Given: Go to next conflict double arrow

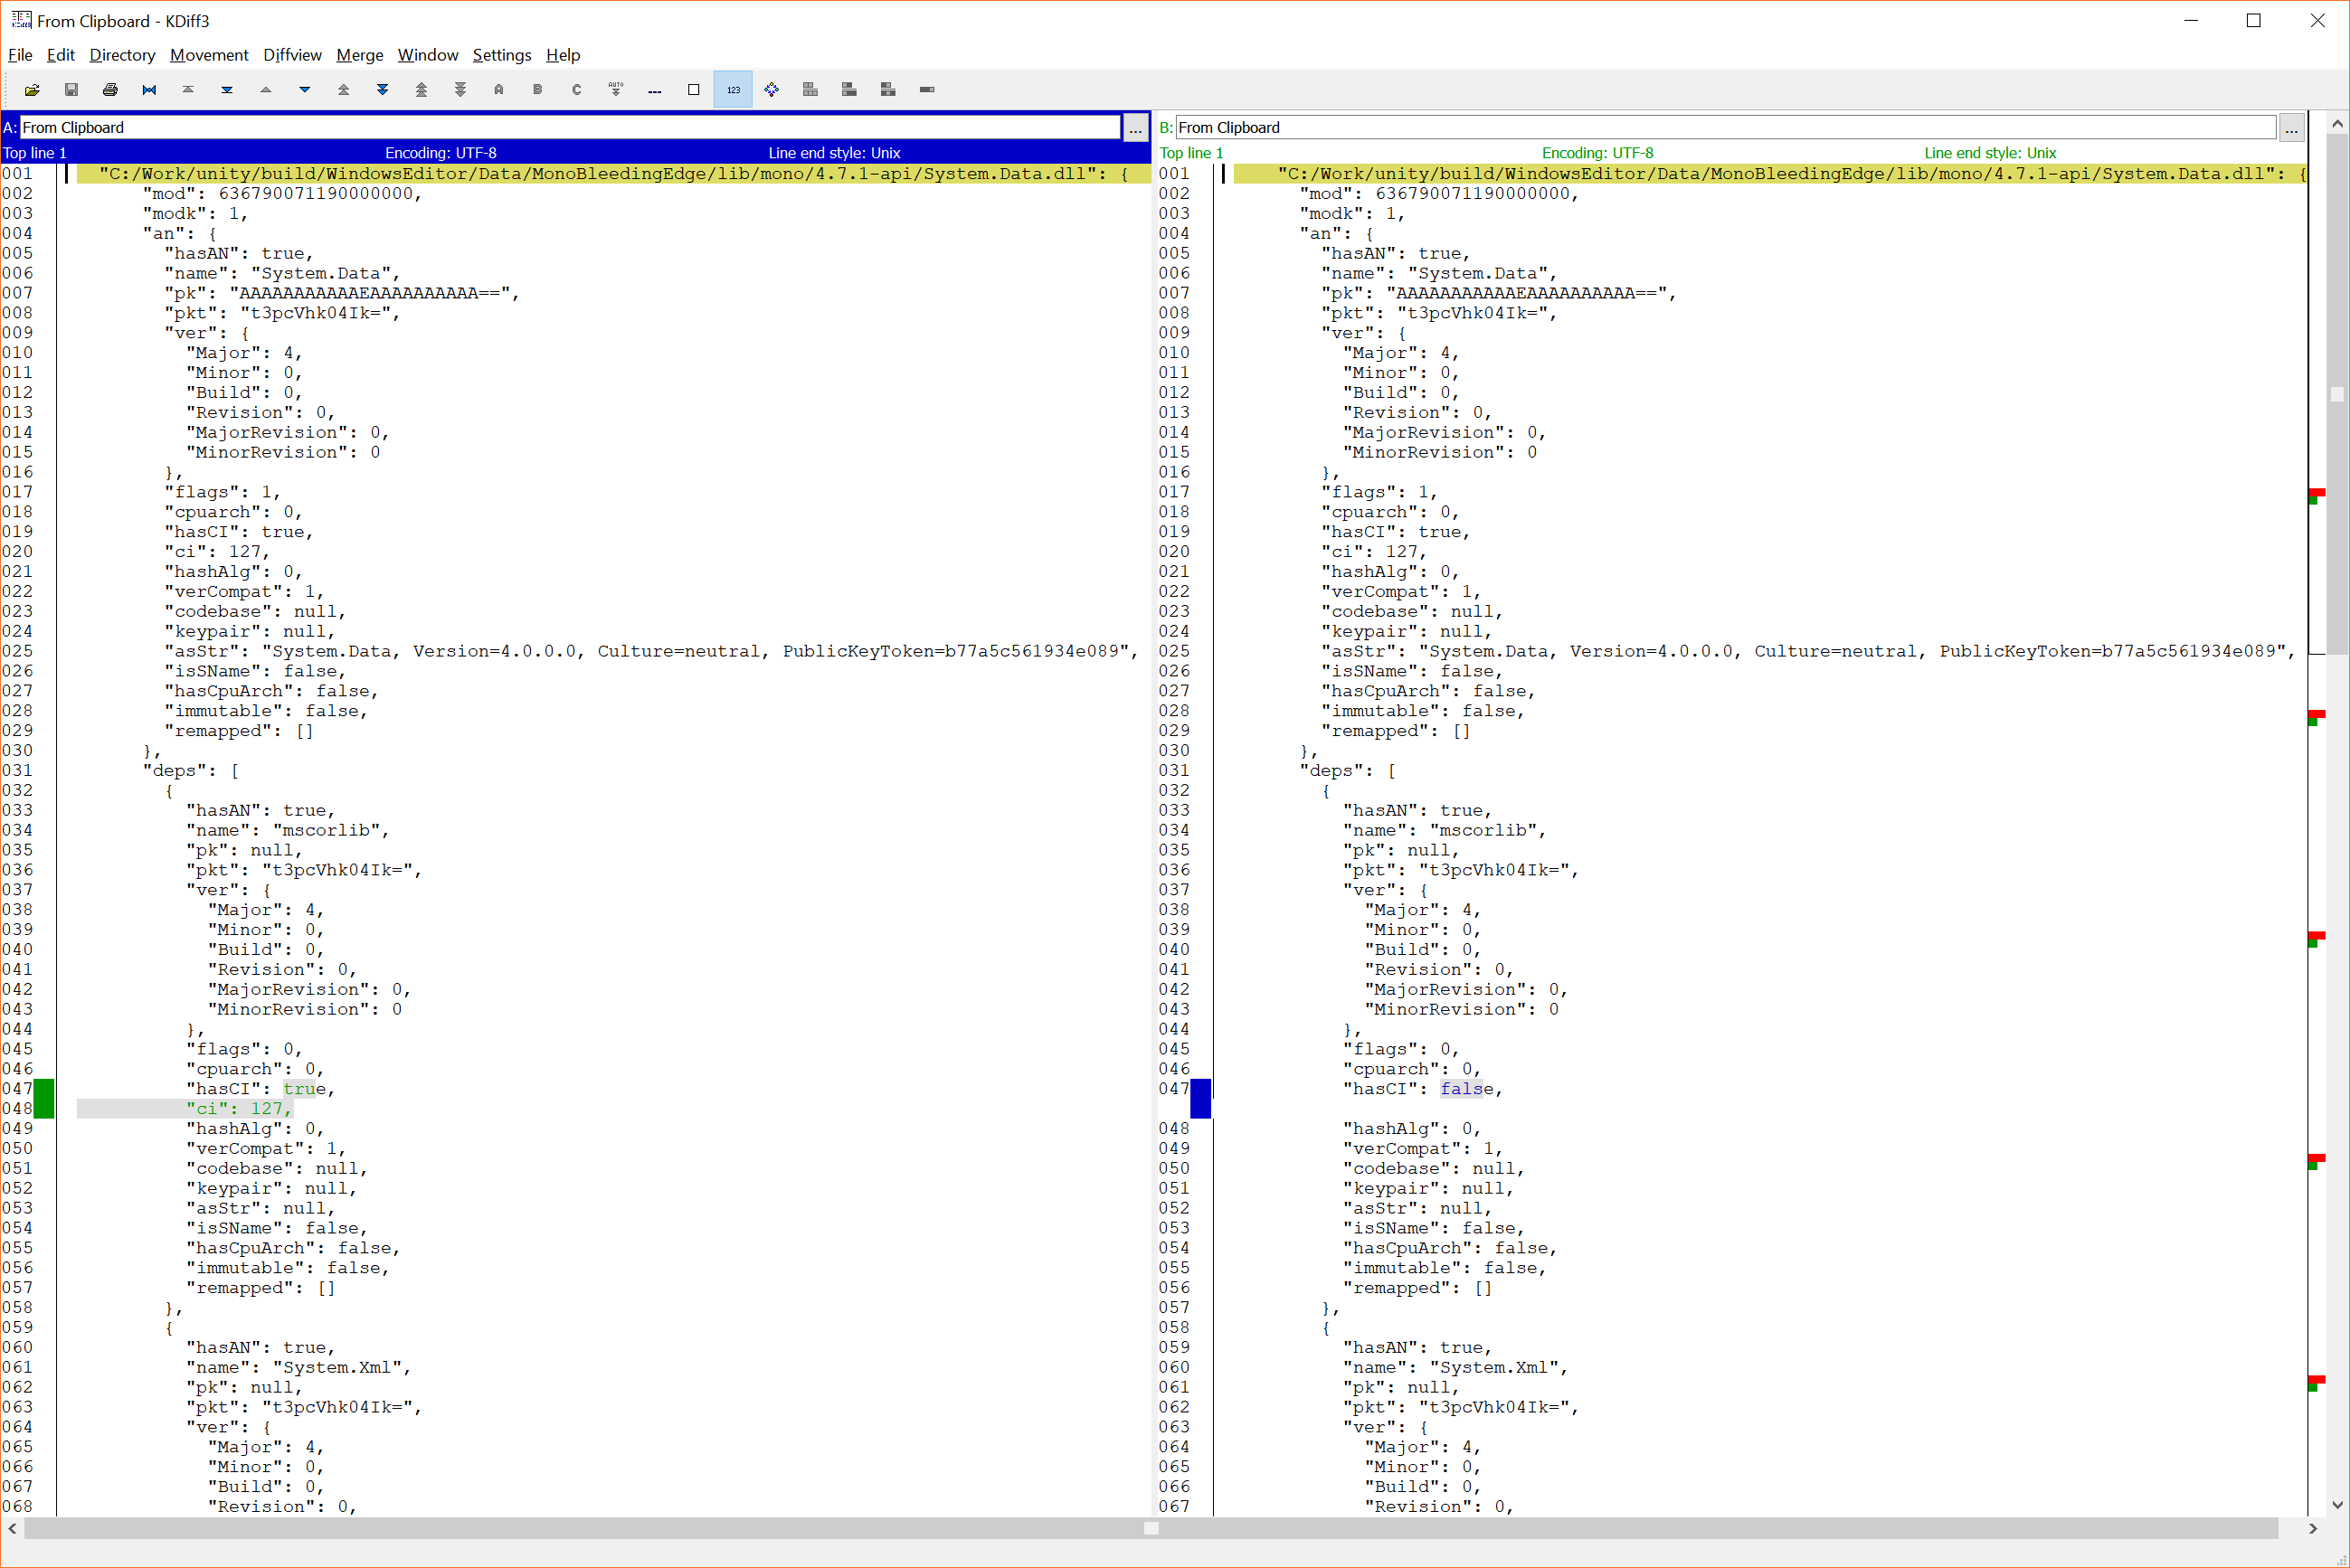Looking at the screenshot, I should [382, 90].
